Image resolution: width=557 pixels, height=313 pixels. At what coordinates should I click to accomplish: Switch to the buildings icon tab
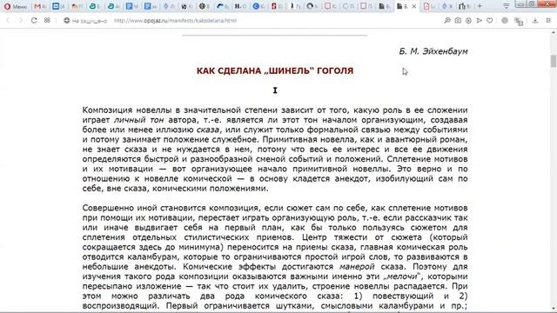pos(464,6)
